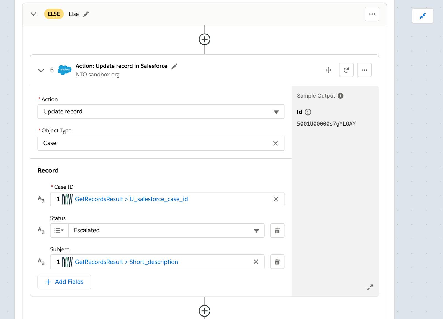Clear the Case object type
The height and width of the screenshot is (319, 443).
[275, 143]
